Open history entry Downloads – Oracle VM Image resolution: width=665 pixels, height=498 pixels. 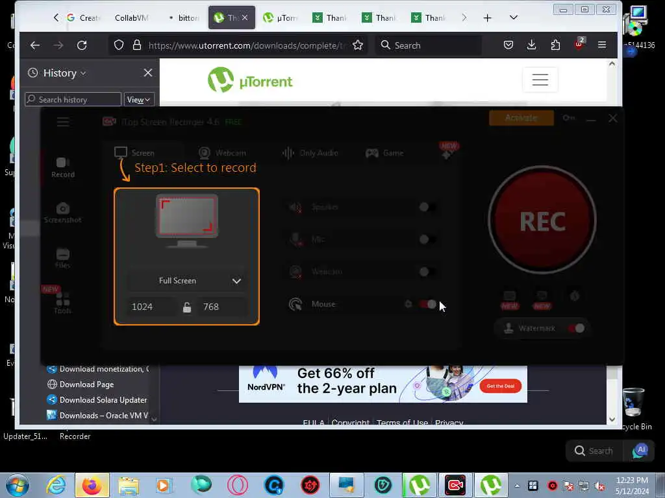point(97,416)
